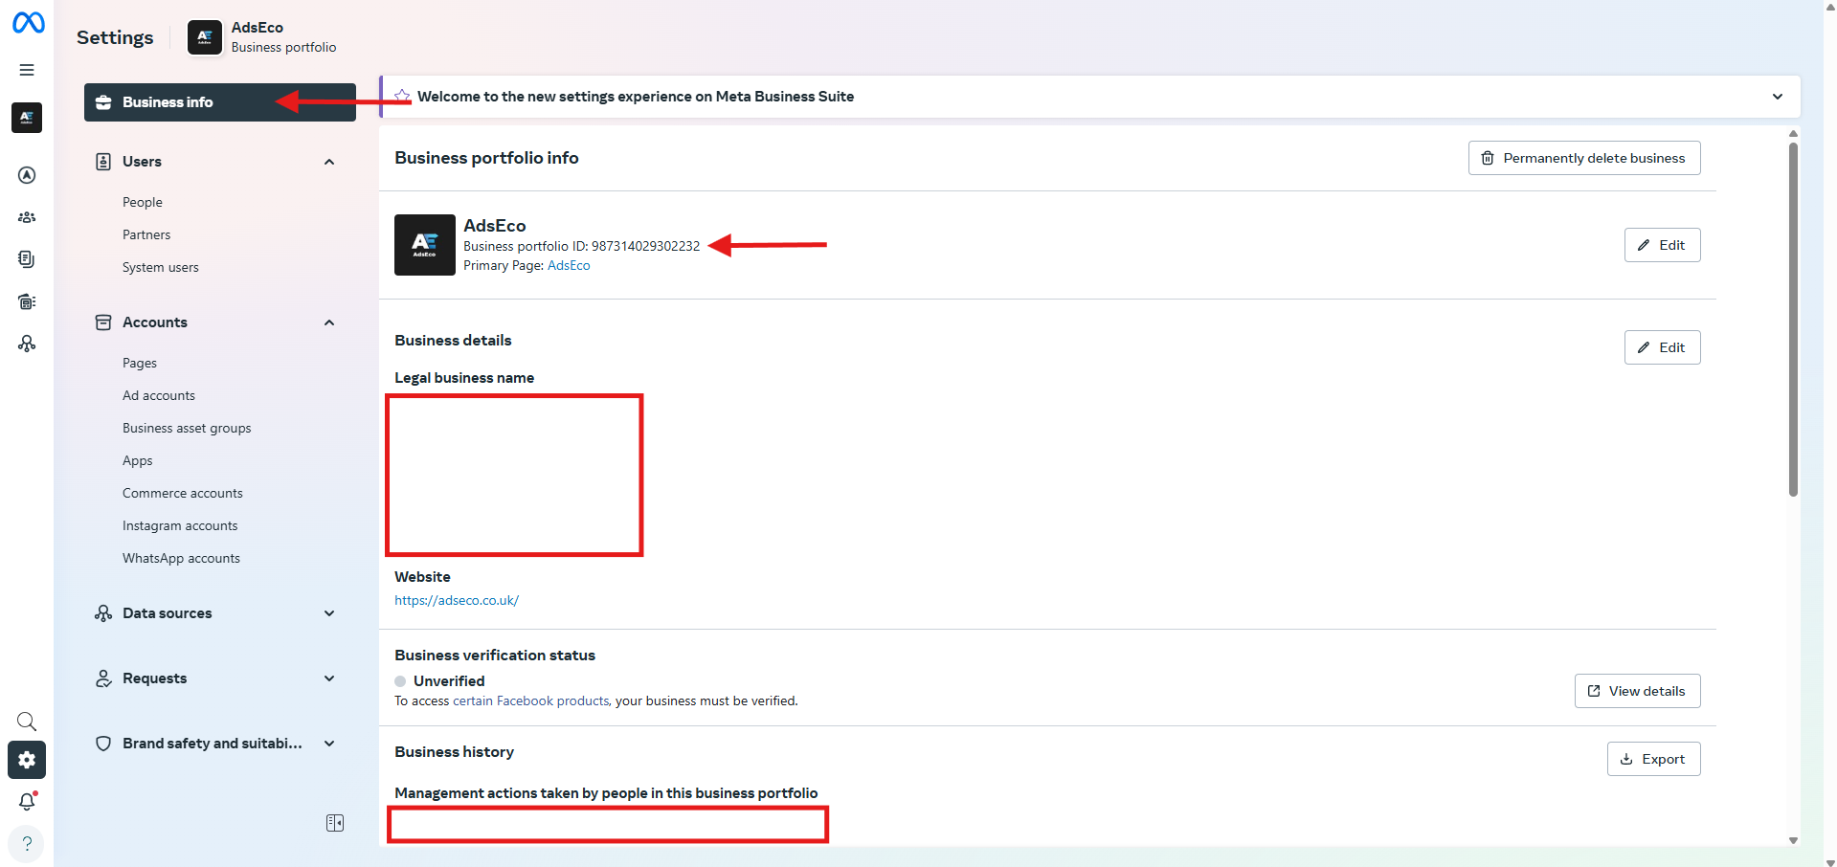Select the Business info menu item
The height and width of the screenshot is (867, 1837).
coord(220,102)
